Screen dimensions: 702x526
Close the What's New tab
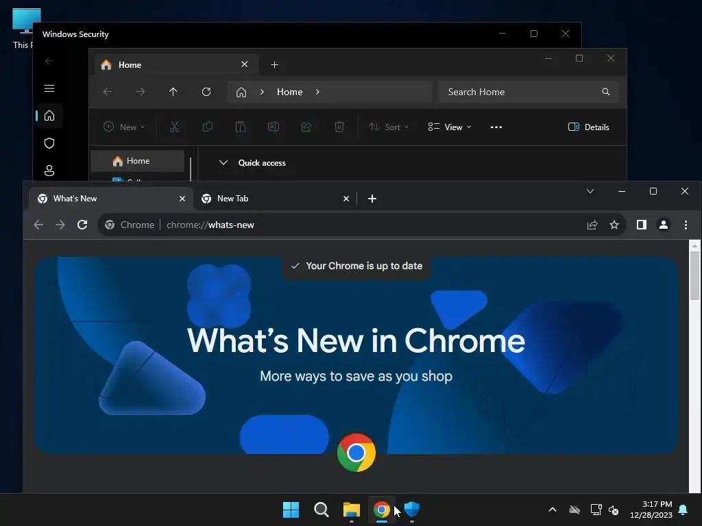182,198
